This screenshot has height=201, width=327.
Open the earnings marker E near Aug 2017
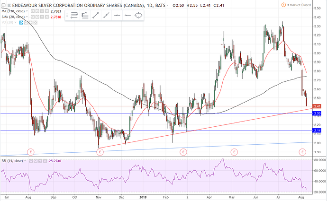[31, 152]
